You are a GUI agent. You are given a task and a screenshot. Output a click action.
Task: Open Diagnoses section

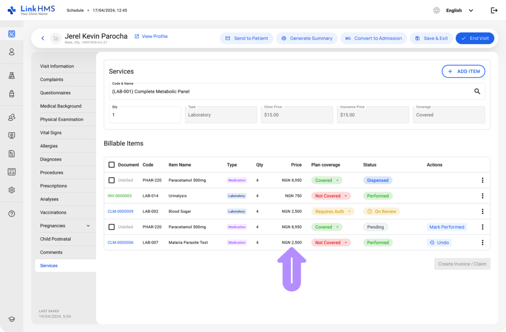(51, 159)
